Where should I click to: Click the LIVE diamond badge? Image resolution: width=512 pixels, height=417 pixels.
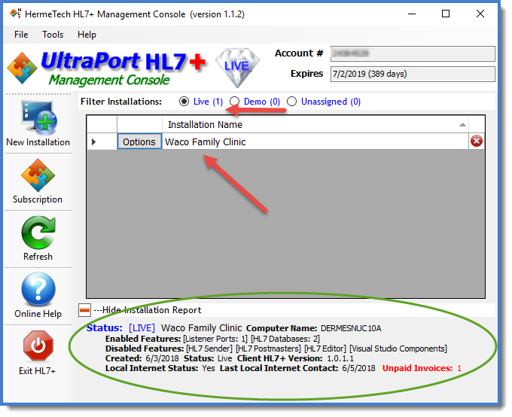(x=237, y=68)
